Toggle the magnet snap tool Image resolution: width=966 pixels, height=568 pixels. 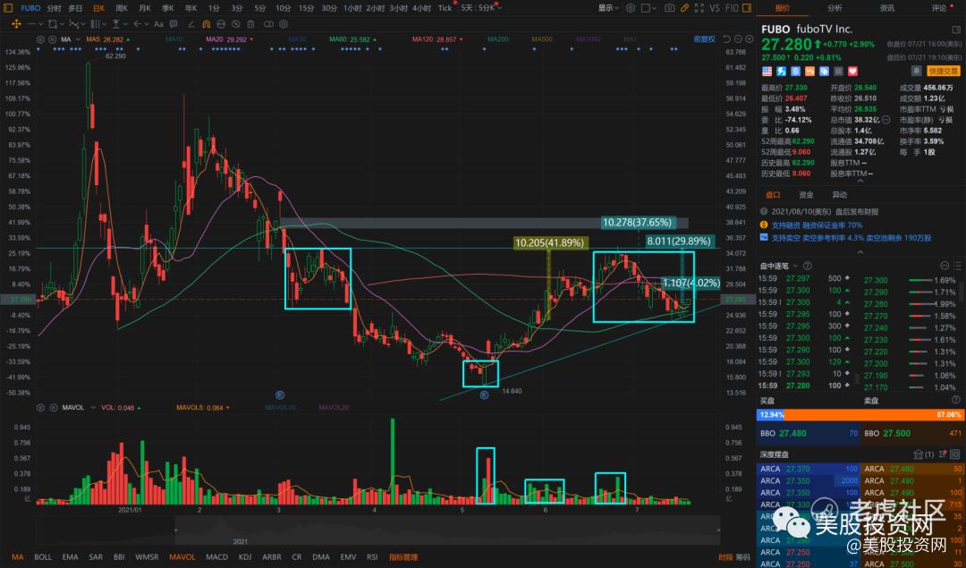[x=206, y=24]
